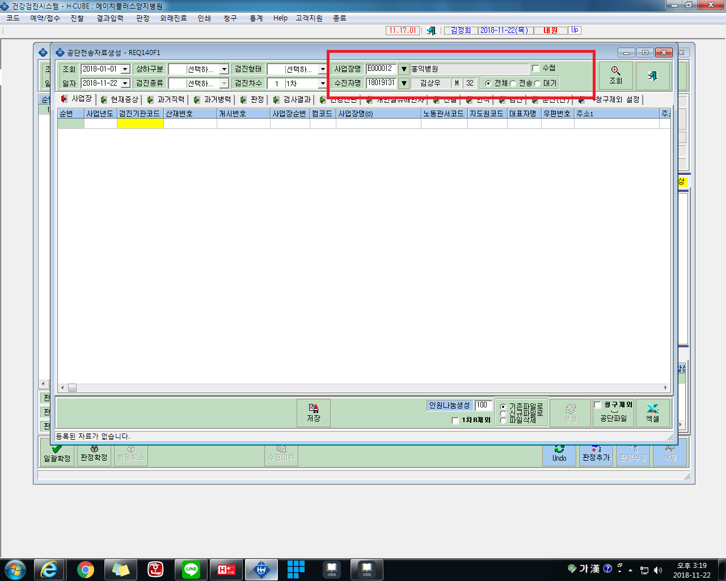Enable the 수첩 checkbox

coord(535,68)
